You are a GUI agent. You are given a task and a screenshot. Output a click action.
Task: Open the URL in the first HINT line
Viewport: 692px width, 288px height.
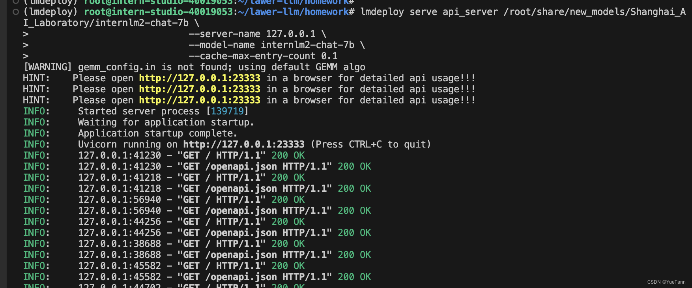click(200, 78)
